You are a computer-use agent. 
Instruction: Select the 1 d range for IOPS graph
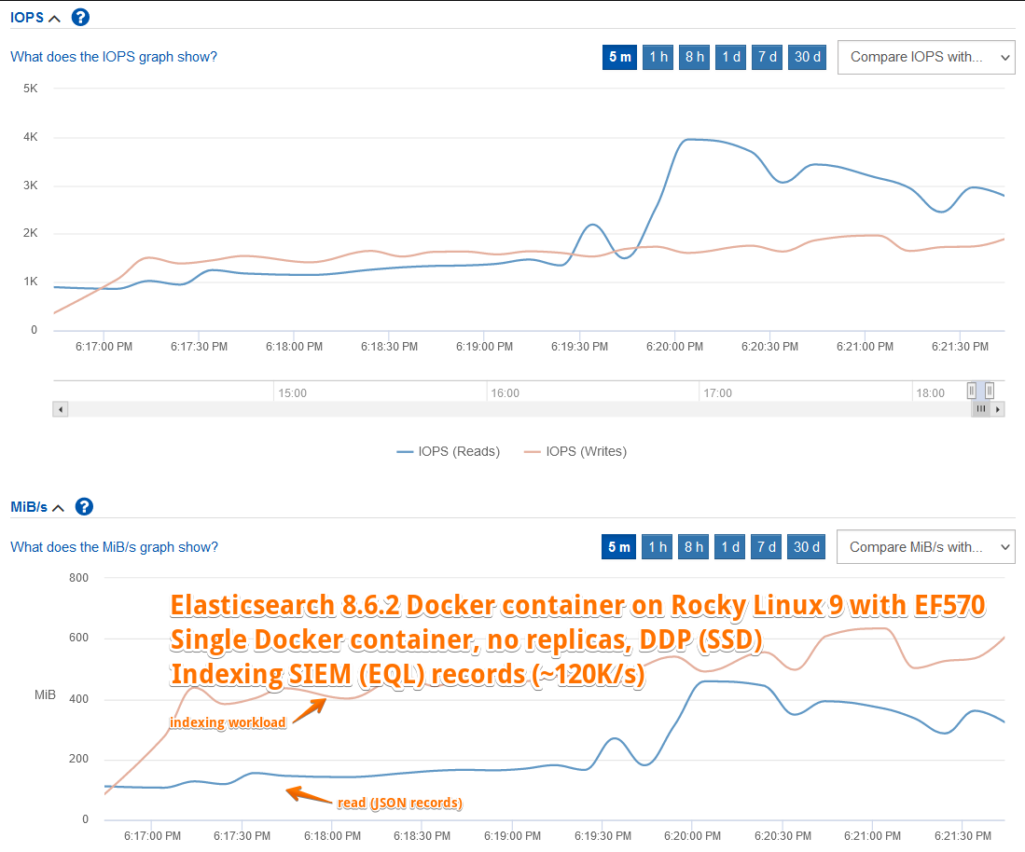731,57
